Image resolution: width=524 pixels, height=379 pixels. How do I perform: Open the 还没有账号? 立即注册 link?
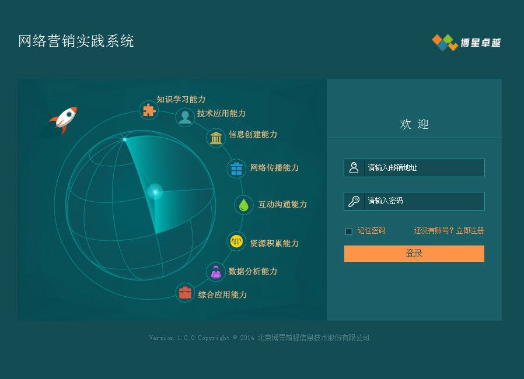coord(449,230)
